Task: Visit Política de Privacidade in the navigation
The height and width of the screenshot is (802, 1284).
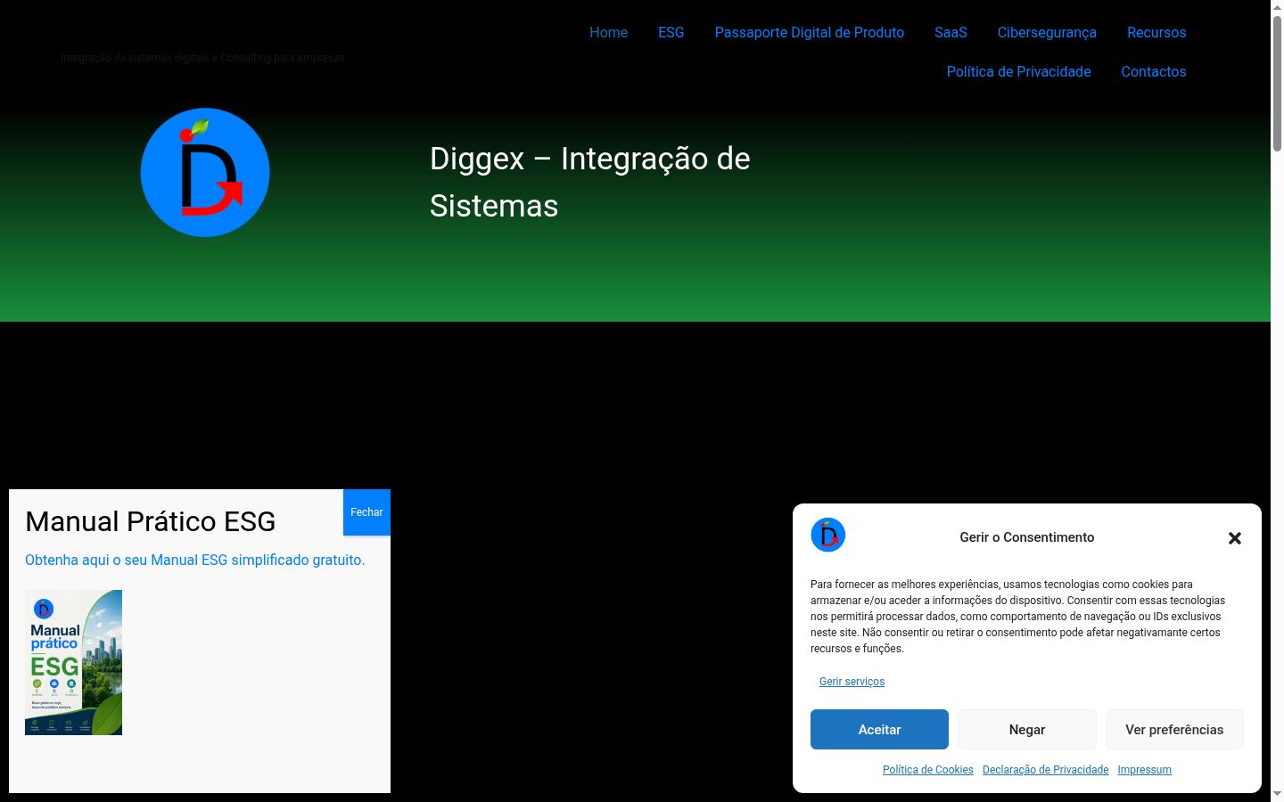Action: (x=1018, y=71)
